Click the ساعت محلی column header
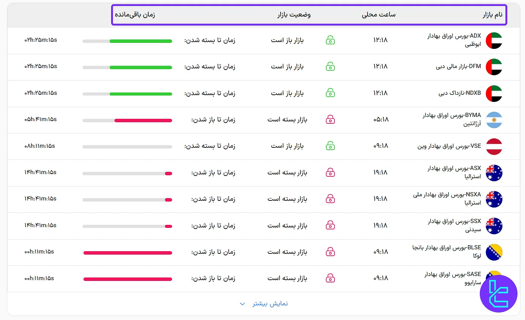Viewport: 525px width, 320px height. point(378,15)
